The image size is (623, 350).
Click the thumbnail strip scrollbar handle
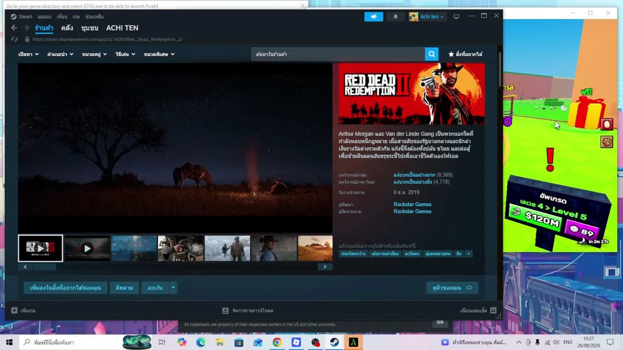[45, 266]
